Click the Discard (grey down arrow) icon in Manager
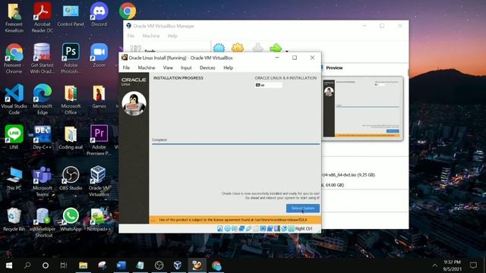Screen dimensions: 486x273 [257, 48]
